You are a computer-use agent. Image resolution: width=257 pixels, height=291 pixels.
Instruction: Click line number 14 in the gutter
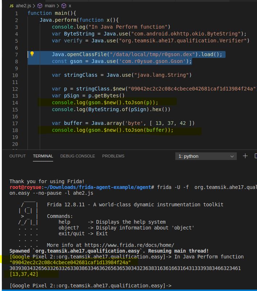15,103
